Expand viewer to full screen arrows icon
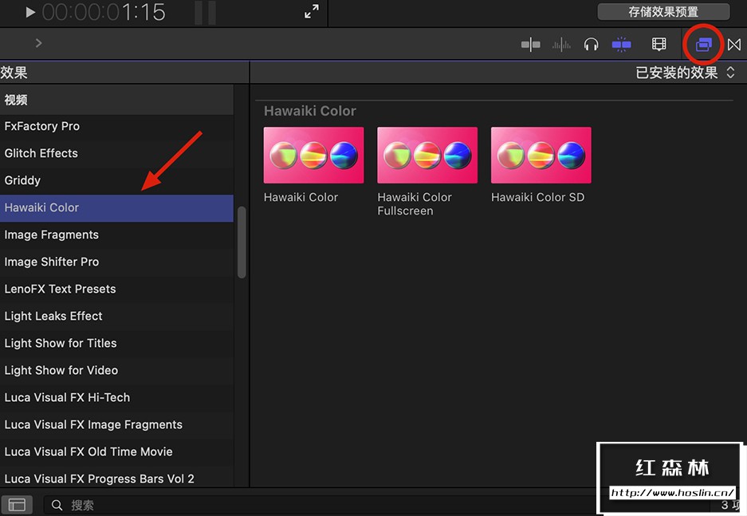 coord(312,11)
